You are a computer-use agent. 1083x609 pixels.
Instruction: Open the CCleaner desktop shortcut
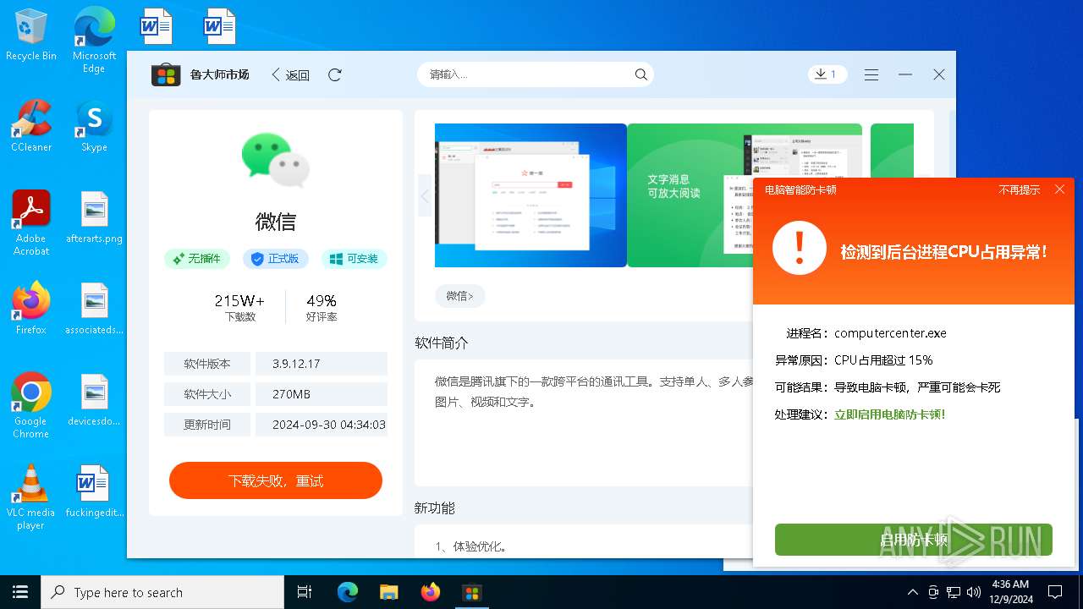[31, 126]
